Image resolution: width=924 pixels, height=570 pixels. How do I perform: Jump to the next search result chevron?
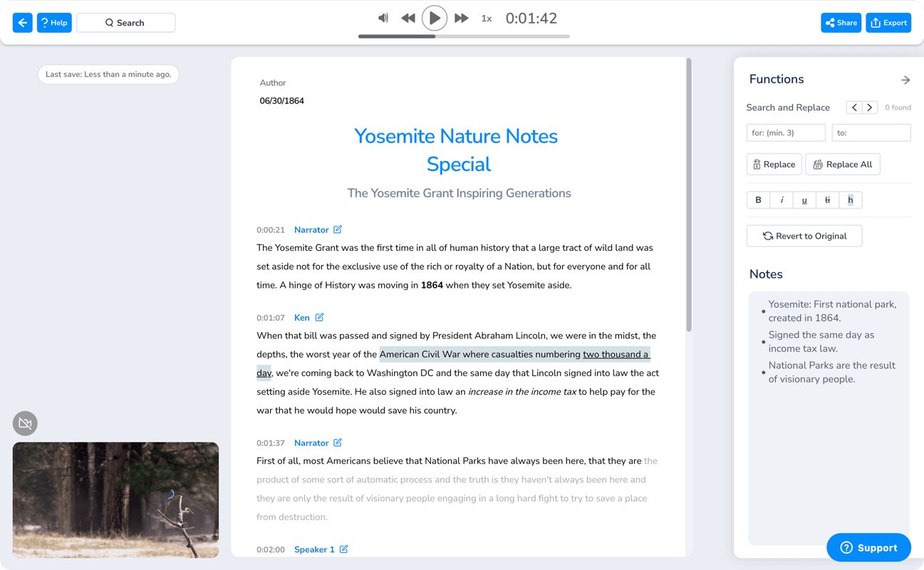(870, 107)
